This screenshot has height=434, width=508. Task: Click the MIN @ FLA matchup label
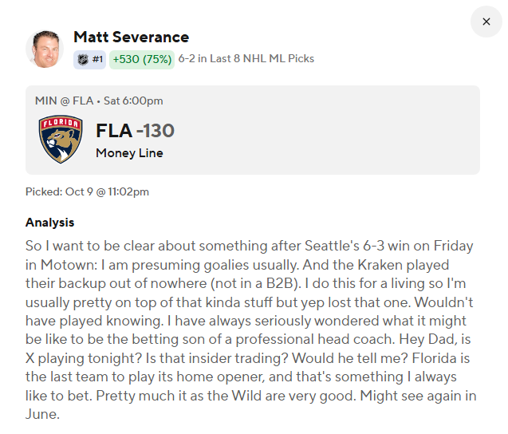pos(64,101)
